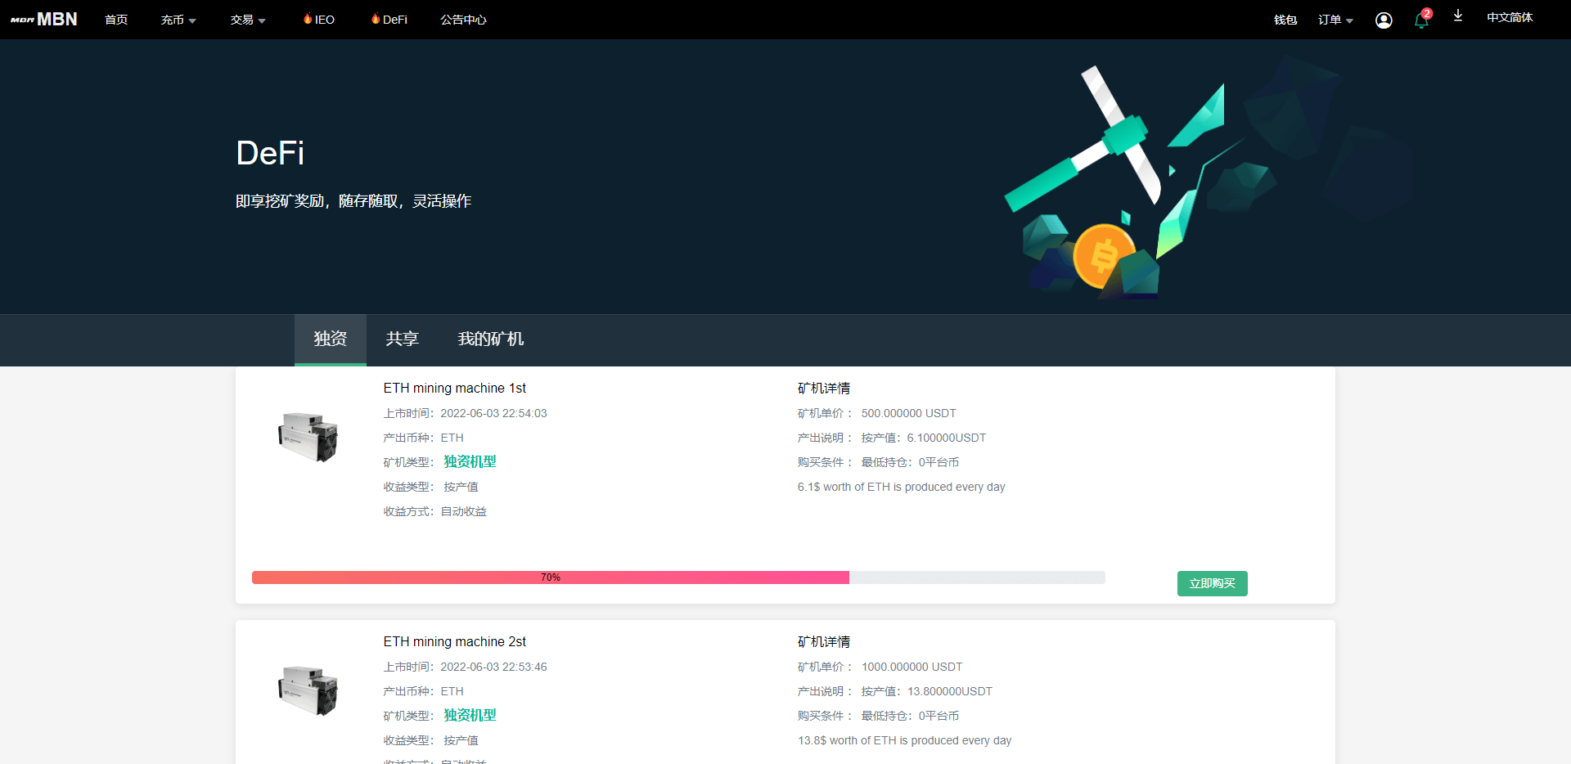Select the 独资 tab
This screenshot has width=1571, height=764.
click(x=330, y=339)
